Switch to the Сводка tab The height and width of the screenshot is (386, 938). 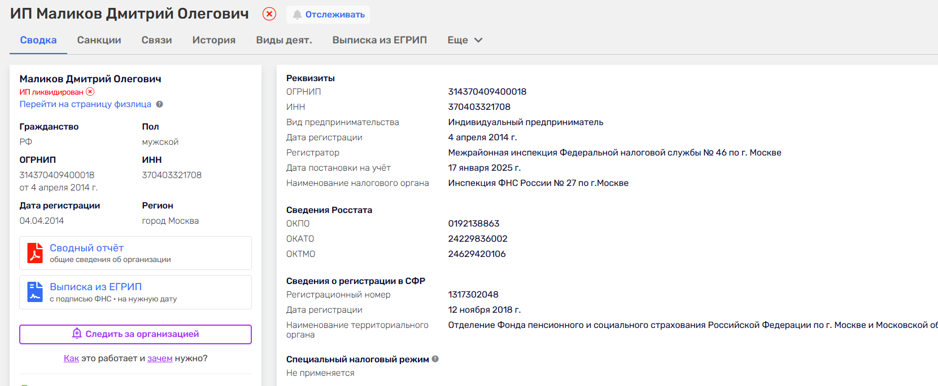(x=38, y=40)
